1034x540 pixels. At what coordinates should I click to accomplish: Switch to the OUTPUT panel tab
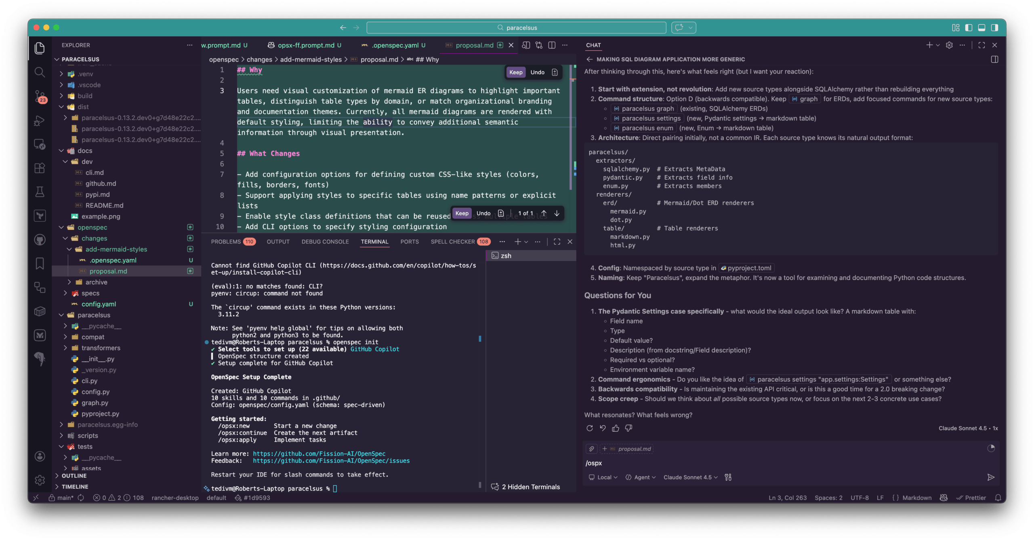click(278, 242)
